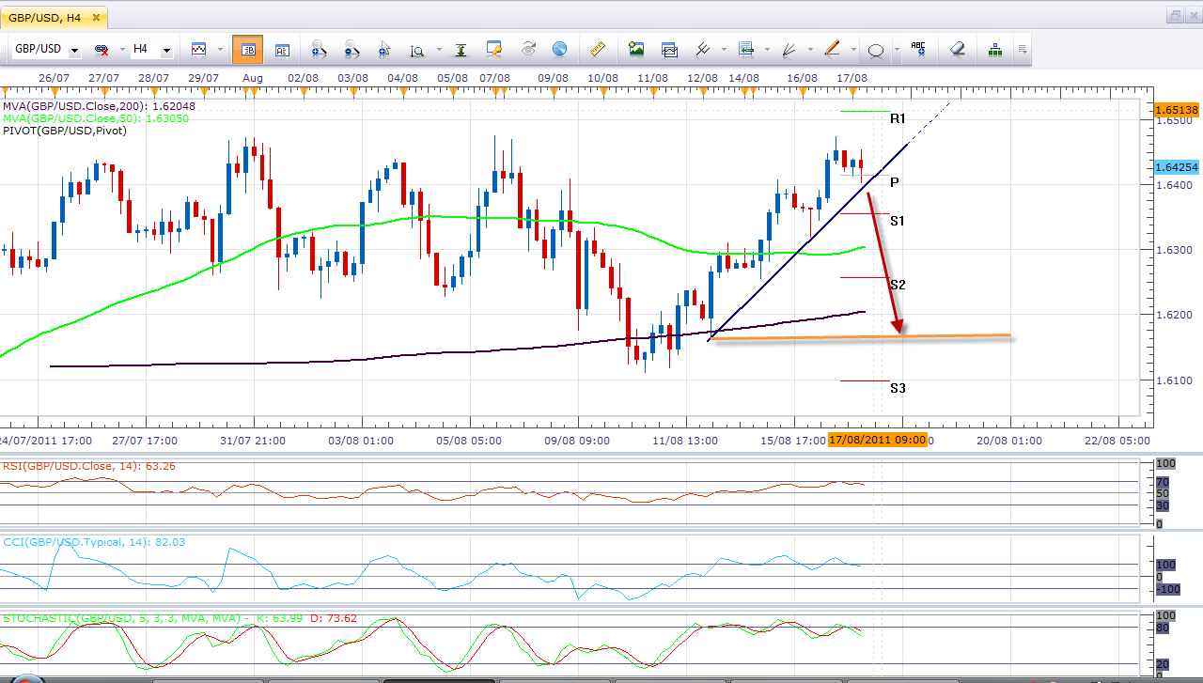Click the S3 pivot support label
This screenshot has width=1203, height=683.
(x=898, y=388)
